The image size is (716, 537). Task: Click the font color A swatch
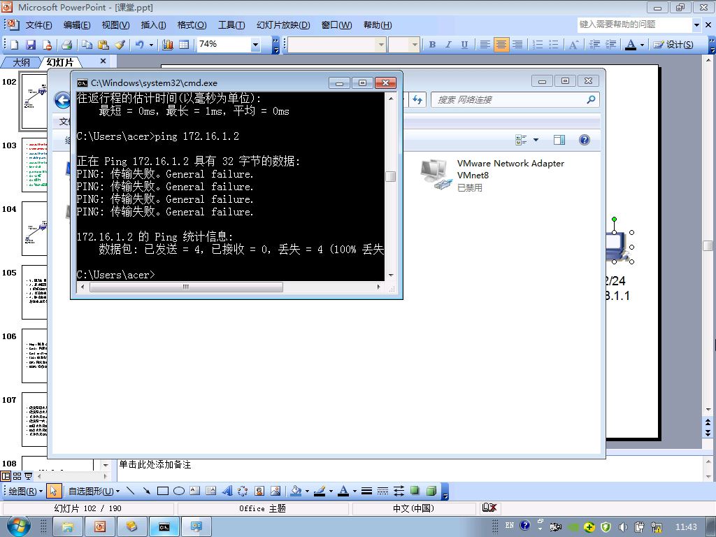coord(631,44)
